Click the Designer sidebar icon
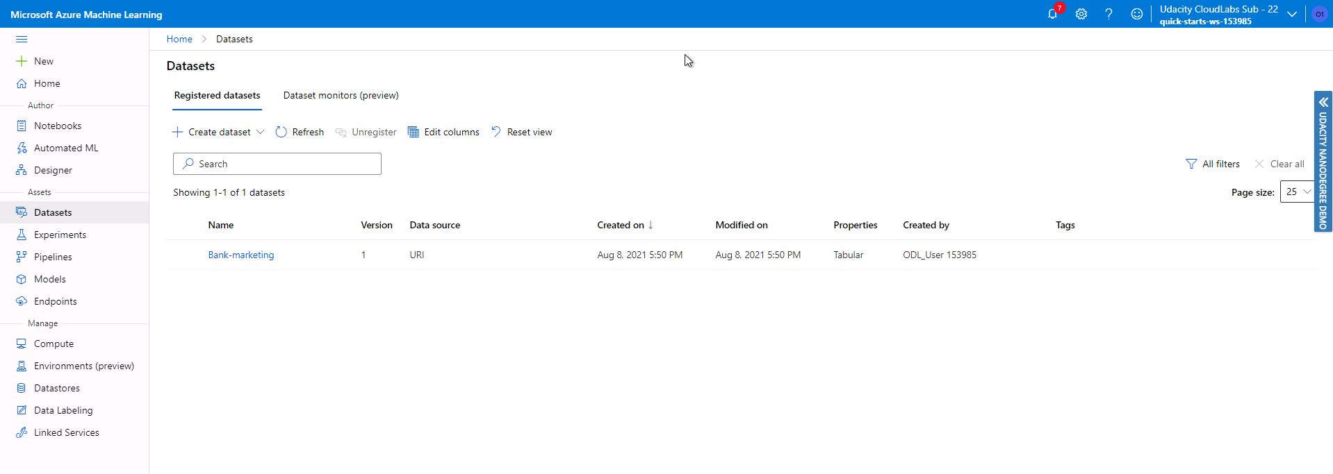 [x=22, y=170]
